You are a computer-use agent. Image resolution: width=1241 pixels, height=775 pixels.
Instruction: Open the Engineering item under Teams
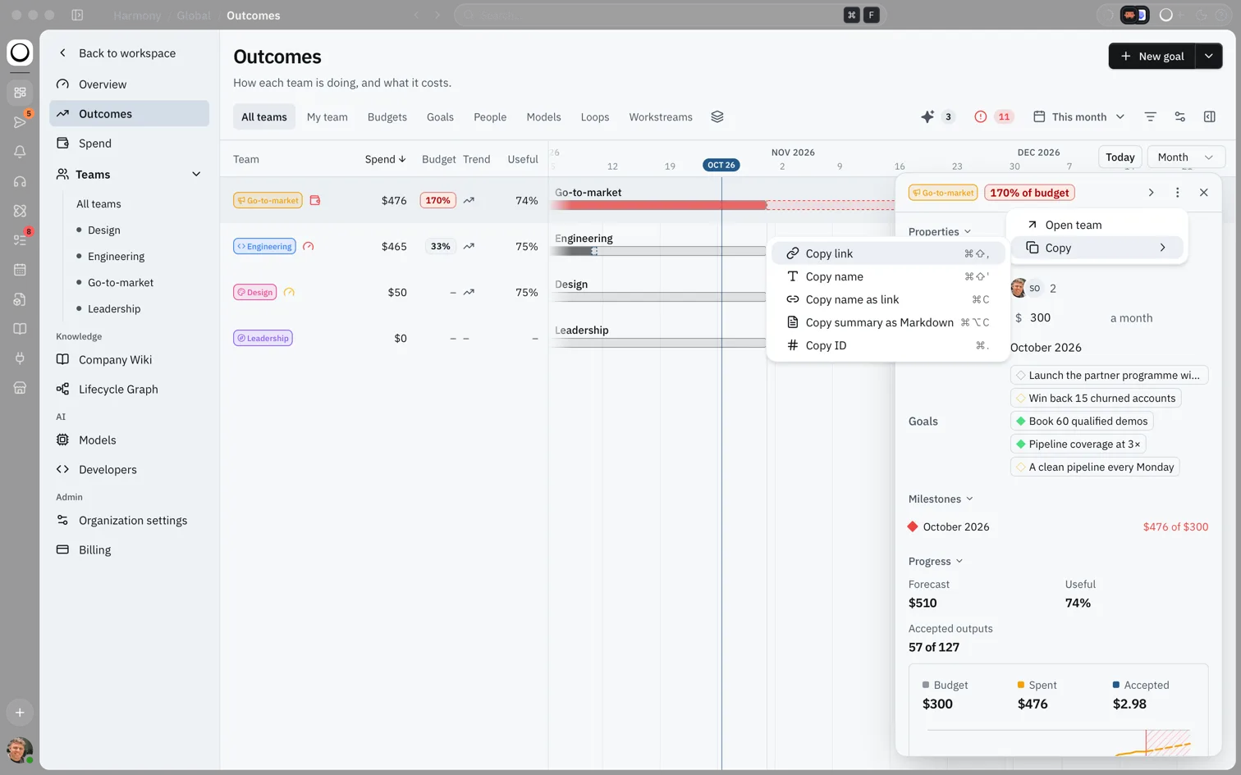[116, 256]
